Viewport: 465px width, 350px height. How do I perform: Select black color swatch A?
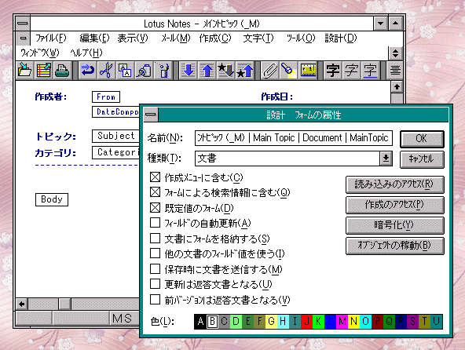click(200, 322)
